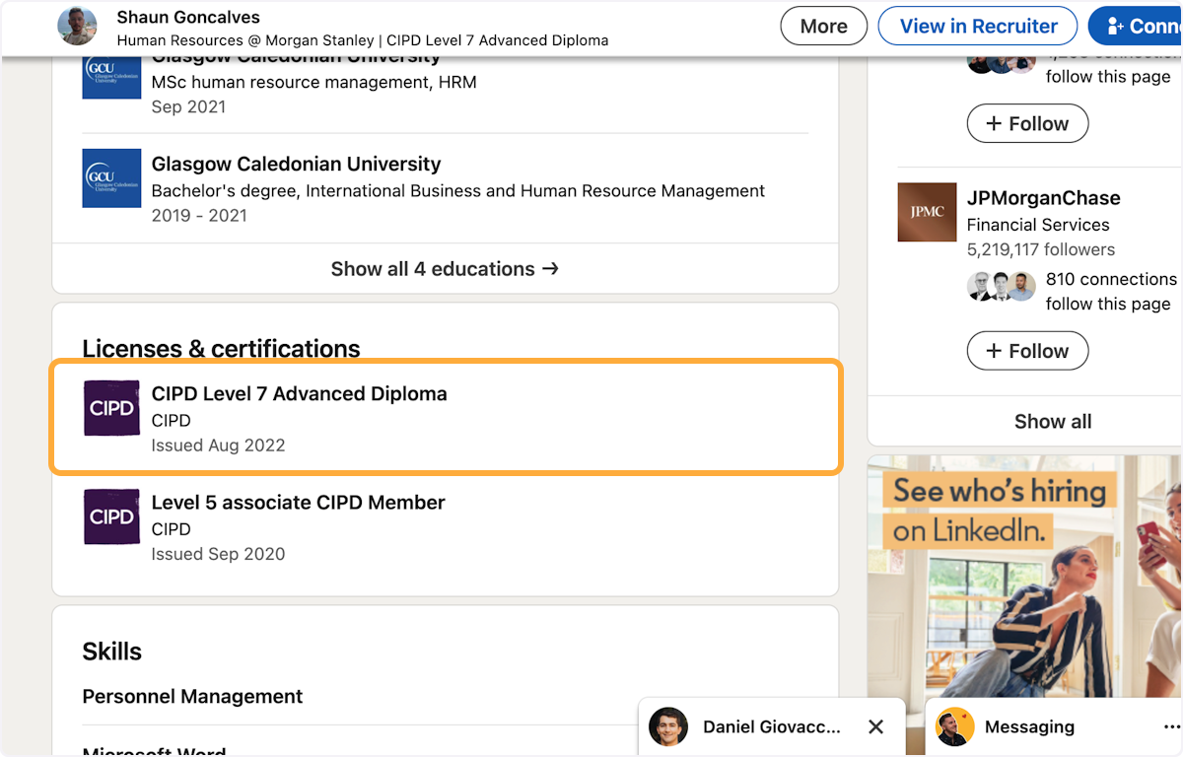The width and height of the screenshot is (1183, 757).
Task: Click the Licenses & certifications heading
Action: [221, 349]
